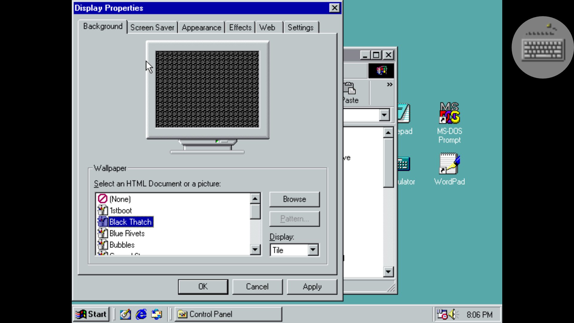The width and height of the screenshot is (574, 323).
Task: Click the Start button in taskbar
Action: click(x=91, y=314)
